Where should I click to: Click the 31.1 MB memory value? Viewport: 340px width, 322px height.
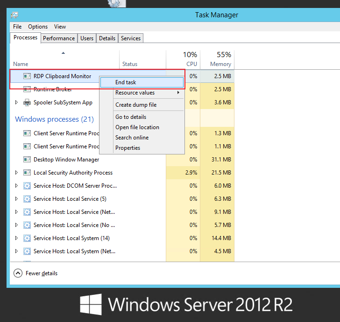pyautogui.click(x=221, y=160)
